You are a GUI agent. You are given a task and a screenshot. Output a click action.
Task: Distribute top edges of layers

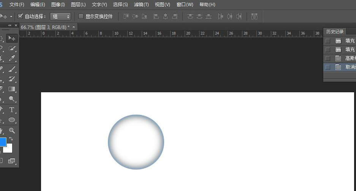(x=190, y=16)
